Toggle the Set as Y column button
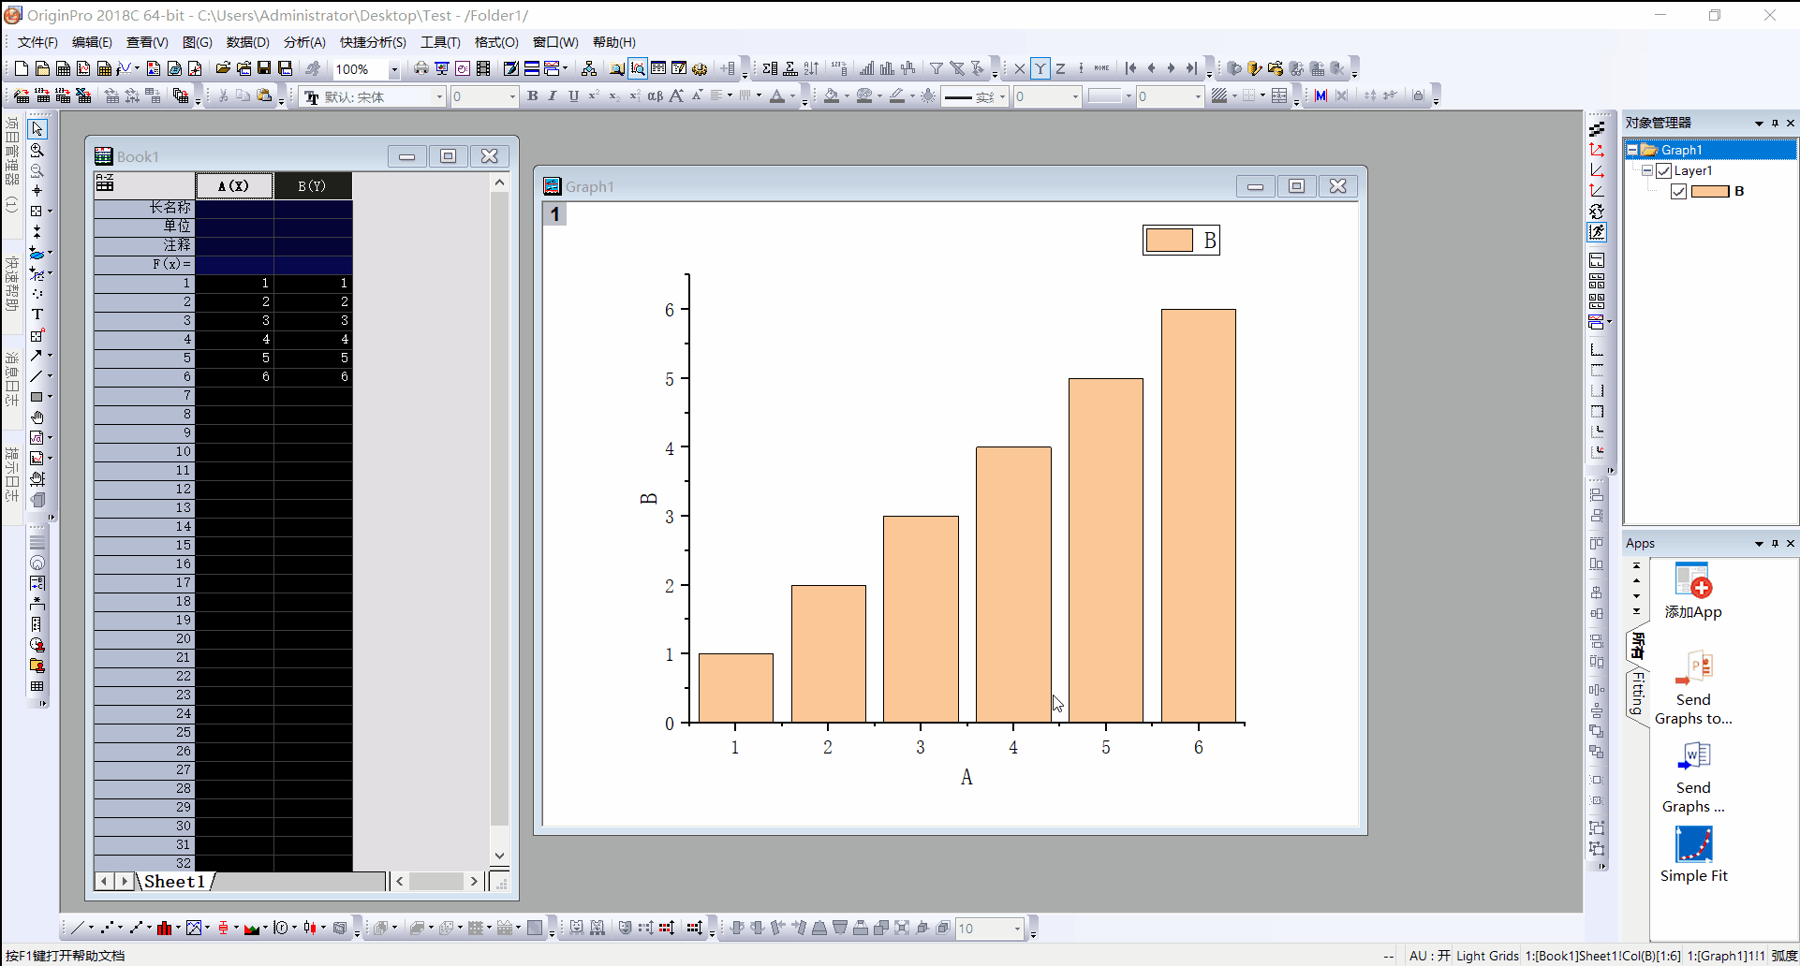 (1040, 68)
